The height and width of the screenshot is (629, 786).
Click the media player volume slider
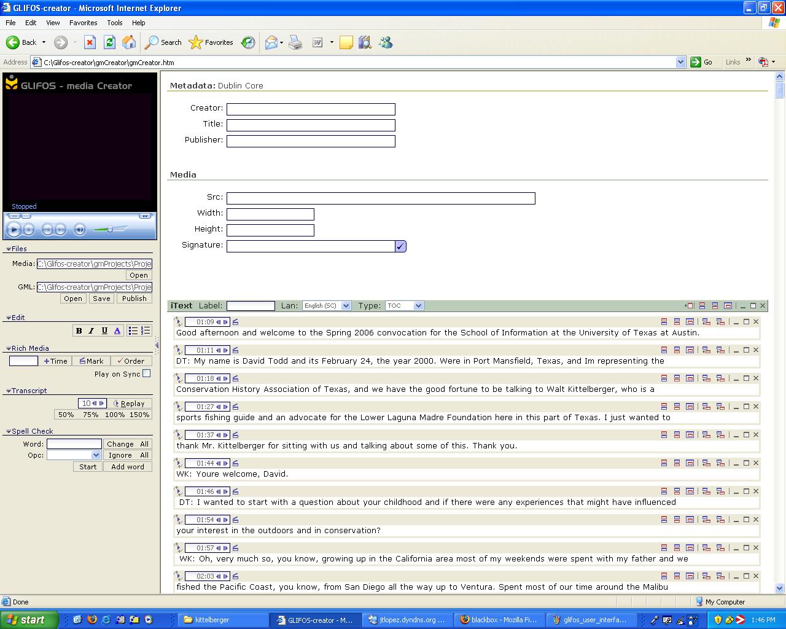pos(110,229)
